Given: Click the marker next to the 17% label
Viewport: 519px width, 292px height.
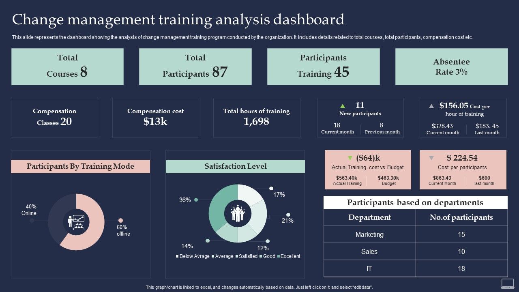Looking at the screenshot, I should click(271, 188).
